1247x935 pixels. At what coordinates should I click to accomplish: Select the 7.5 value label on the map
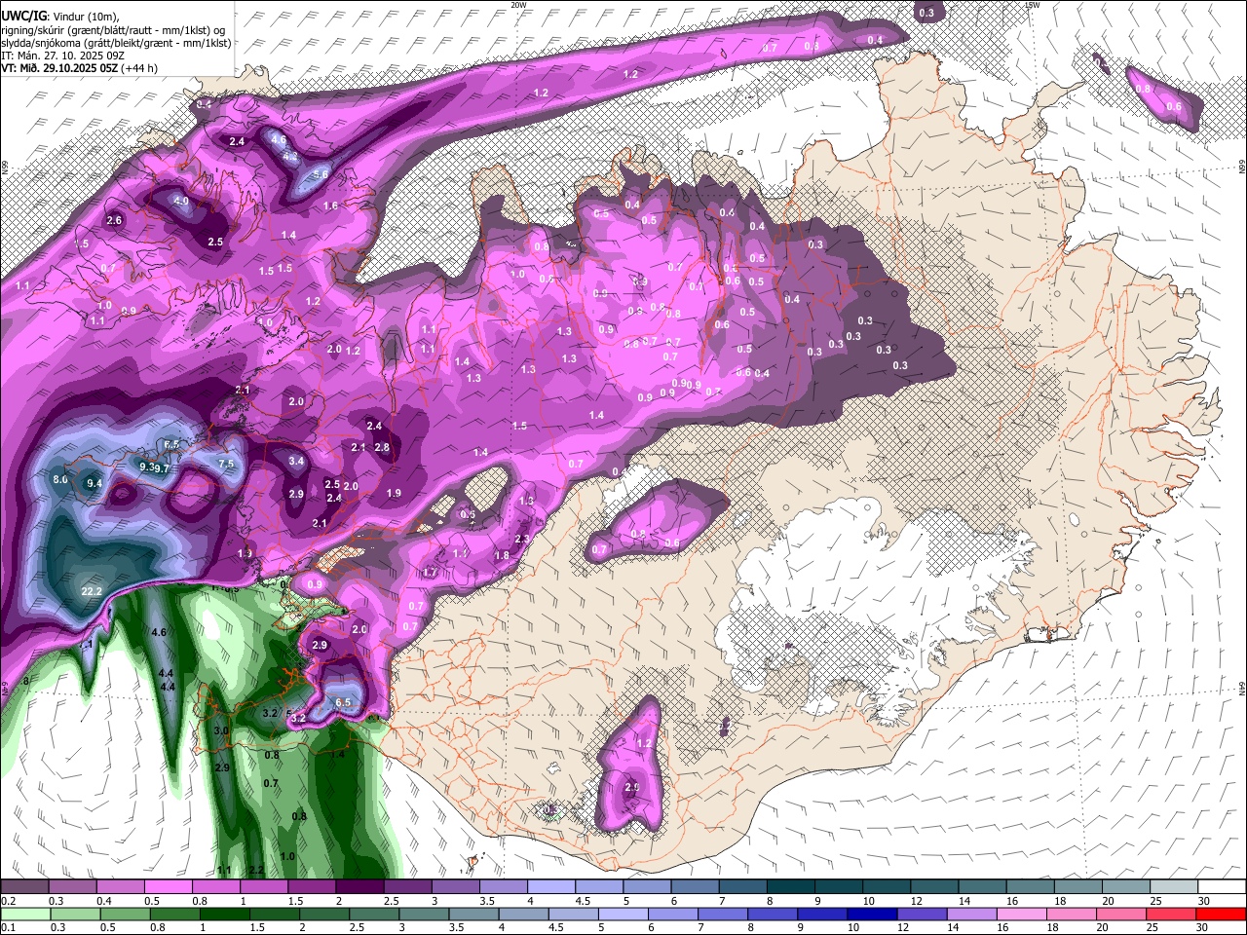point(226,465)
